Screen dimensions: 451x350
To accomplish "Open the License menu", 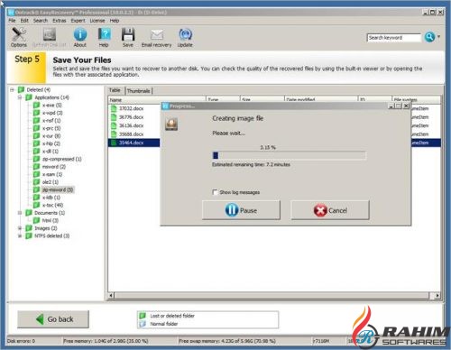I will (97, 21).
